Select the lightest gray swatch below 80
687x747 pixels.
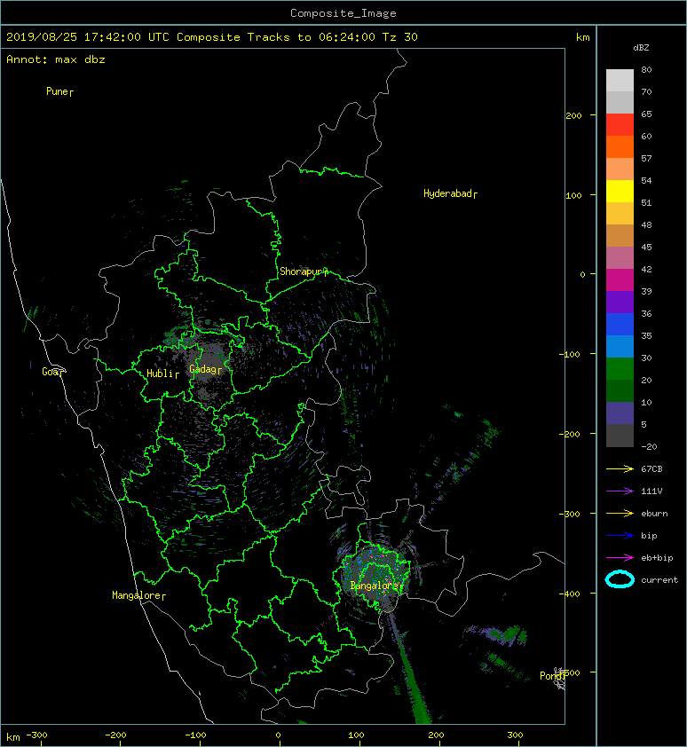click(x=620, y=81)
